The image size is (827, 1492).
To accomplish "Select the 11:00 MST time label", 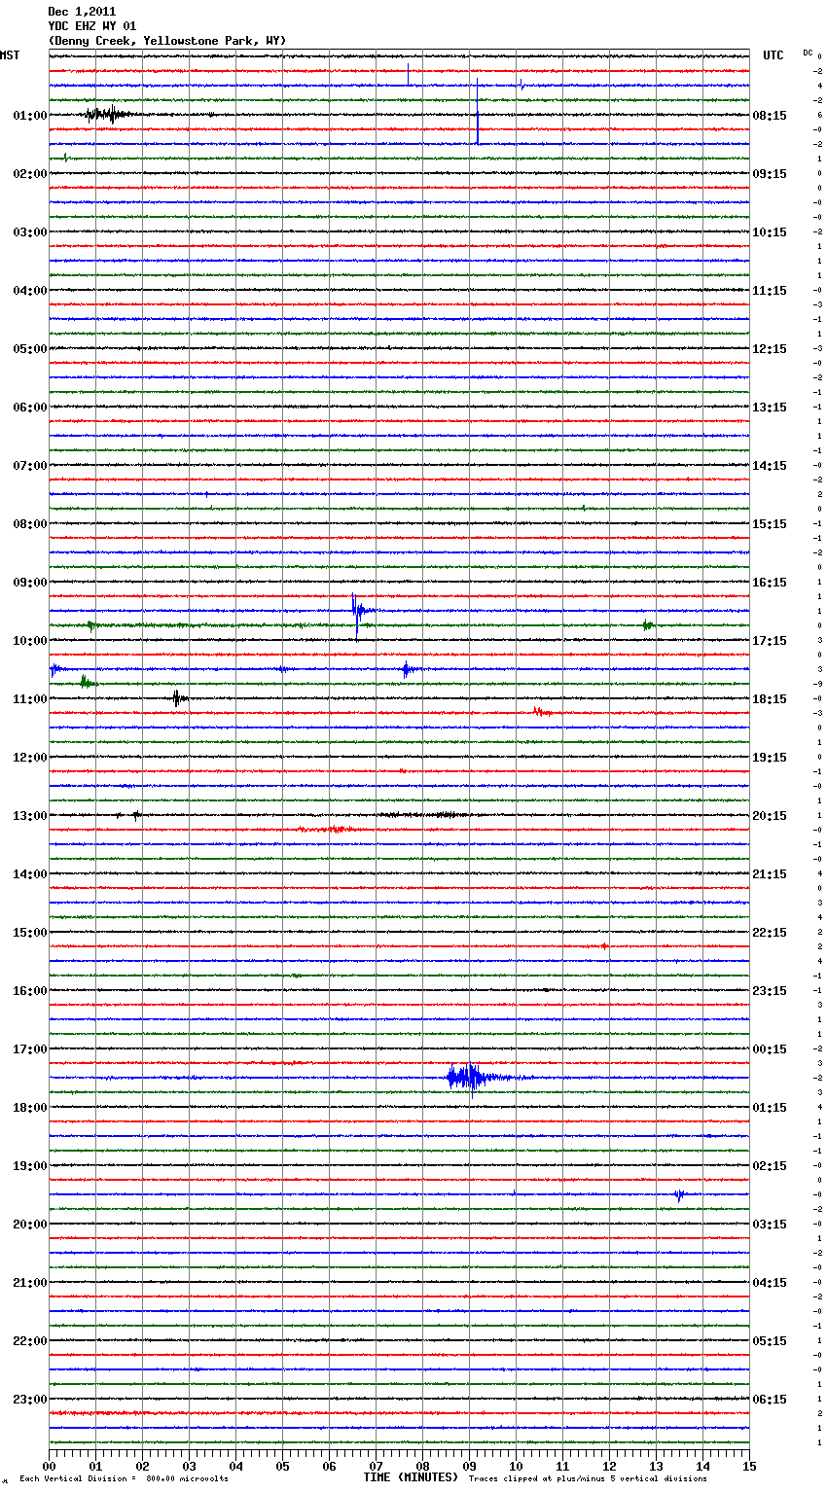I will tap(30, 699).
